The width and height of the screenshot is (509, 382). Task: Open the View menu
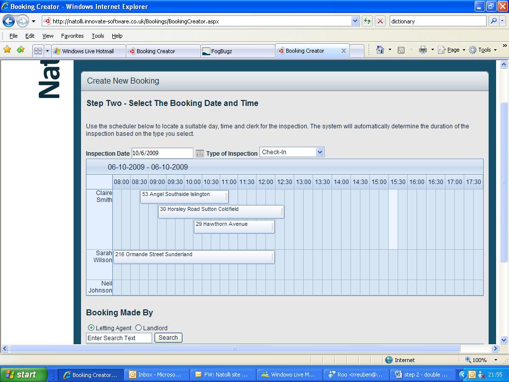[48, 36]
